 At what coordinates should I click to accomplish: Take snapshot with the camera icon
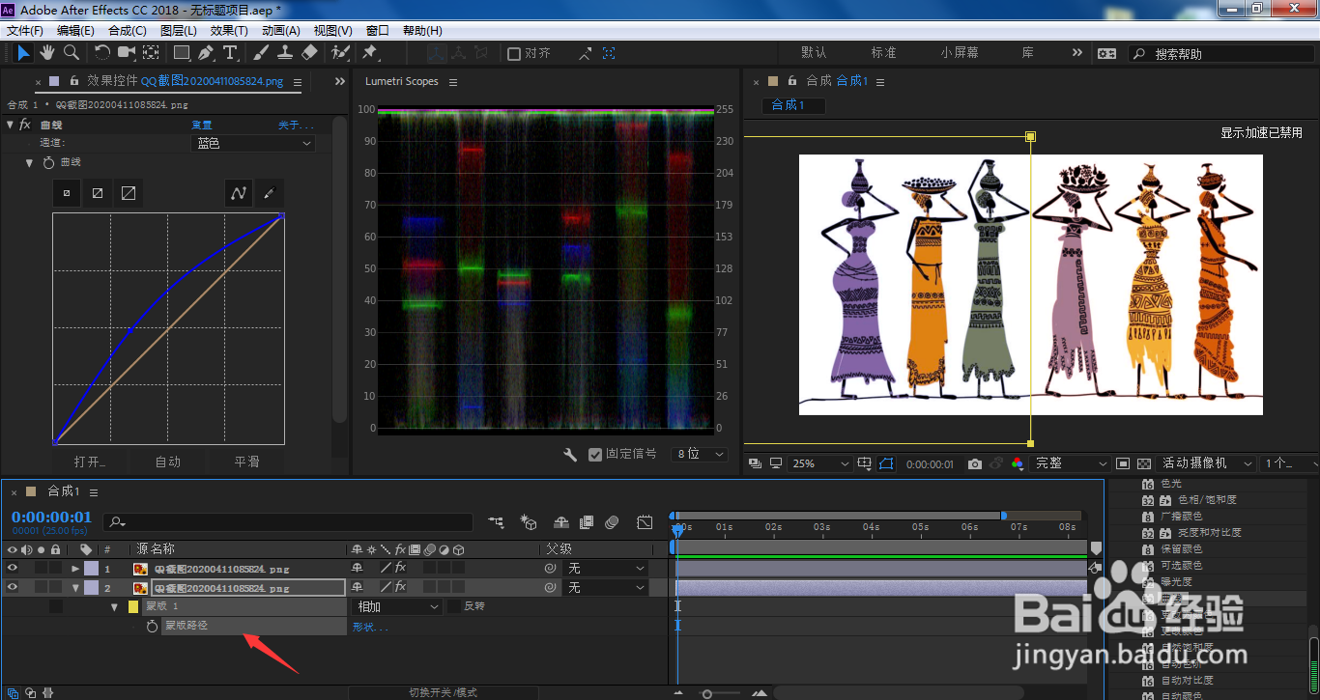[975, 463]
